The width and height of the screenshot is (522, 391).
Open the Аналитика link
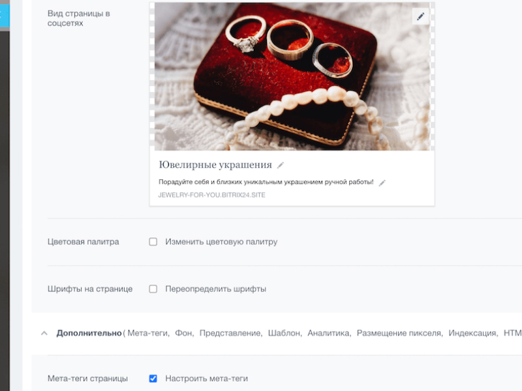329,333
